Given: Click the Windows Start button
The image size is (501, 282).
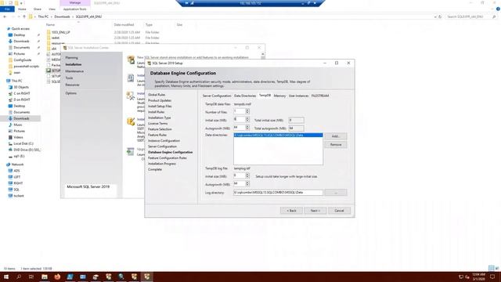Looking at the screenshot, I should tap(6, 277).
